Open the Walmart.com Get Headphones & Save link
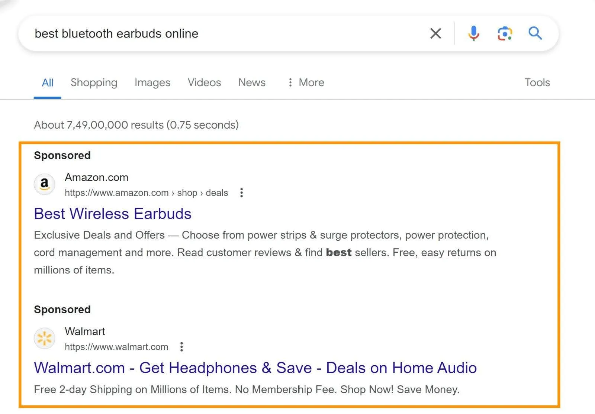This screenshot has width=595, height=414. click(x=255, y=368)
